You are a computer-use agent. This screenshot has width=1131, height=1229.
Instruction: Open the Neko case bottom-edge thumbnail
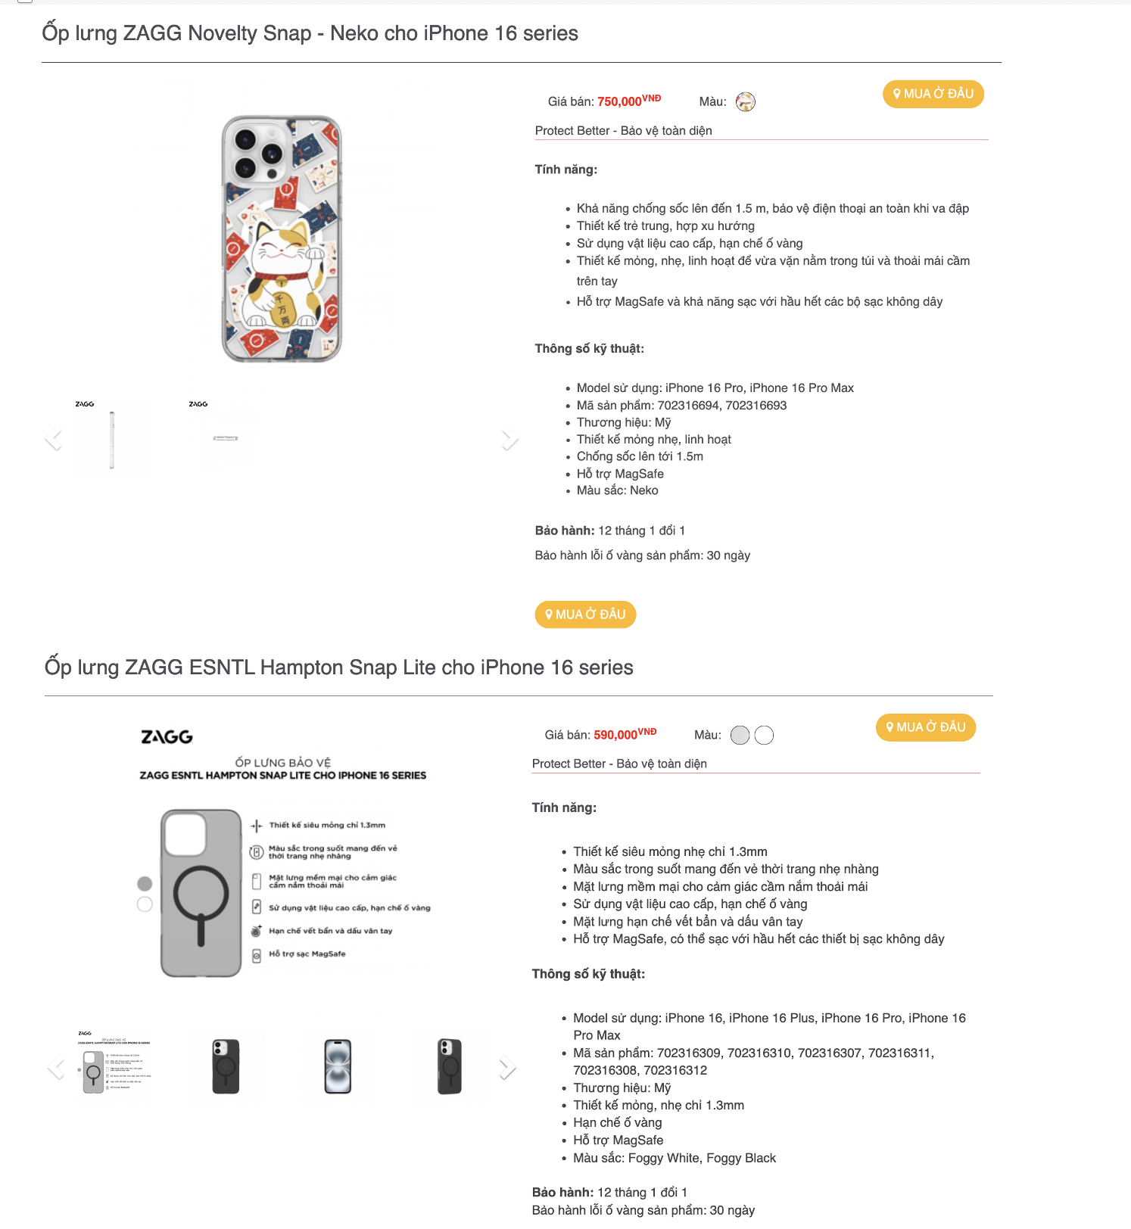pyautogui.click(x=225, y=437)
